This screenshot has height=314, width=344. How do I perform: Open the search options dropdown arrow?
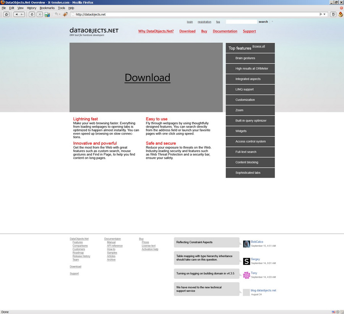pyautogui.click(x=272, y=21)
